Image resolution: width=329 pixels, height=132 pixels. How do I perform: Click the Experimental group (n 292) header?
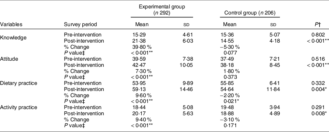coord(162,9)
